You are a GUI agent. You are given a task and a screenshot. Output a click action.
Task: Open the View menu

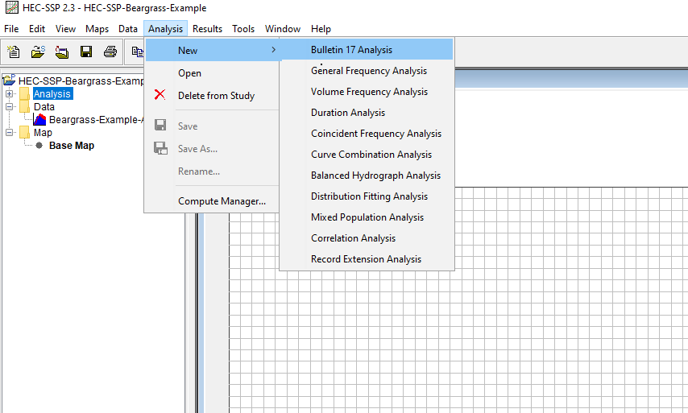(65, 28)
